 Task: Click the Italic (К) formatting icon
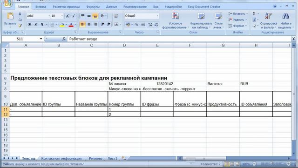coord(36,25)
